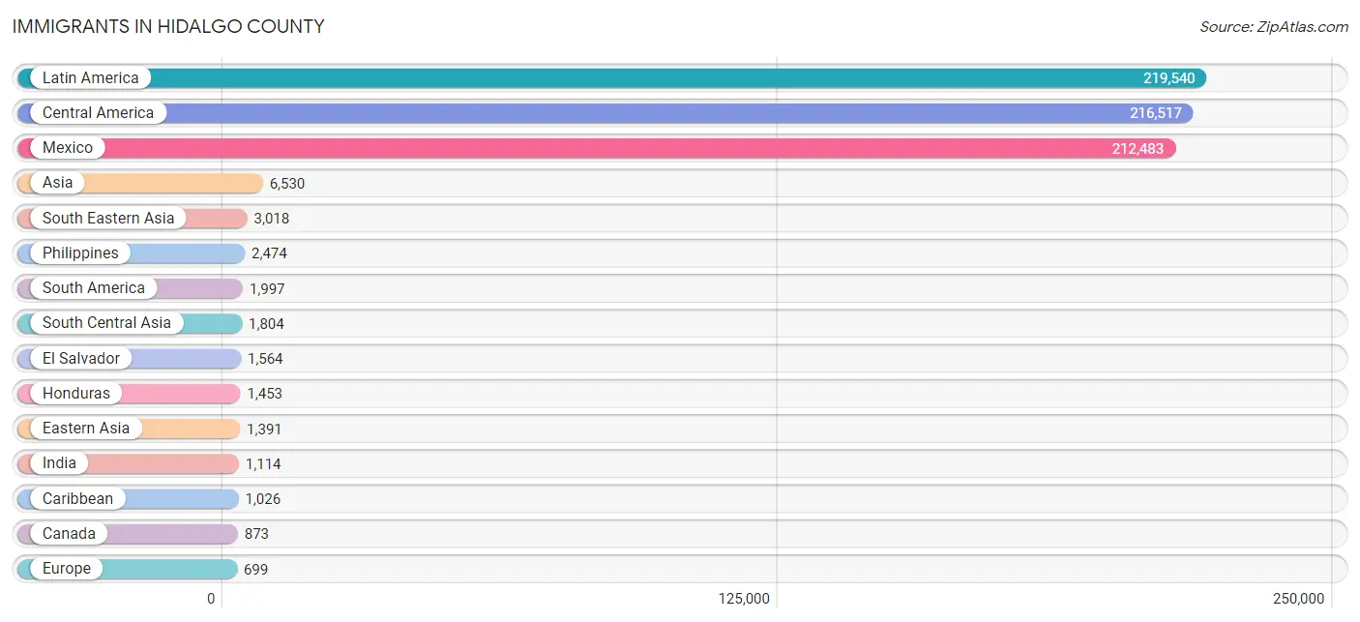This screenshot has width=1360, height=622.
Task: Click the Mexico pink bar
Action: [597, 148]
